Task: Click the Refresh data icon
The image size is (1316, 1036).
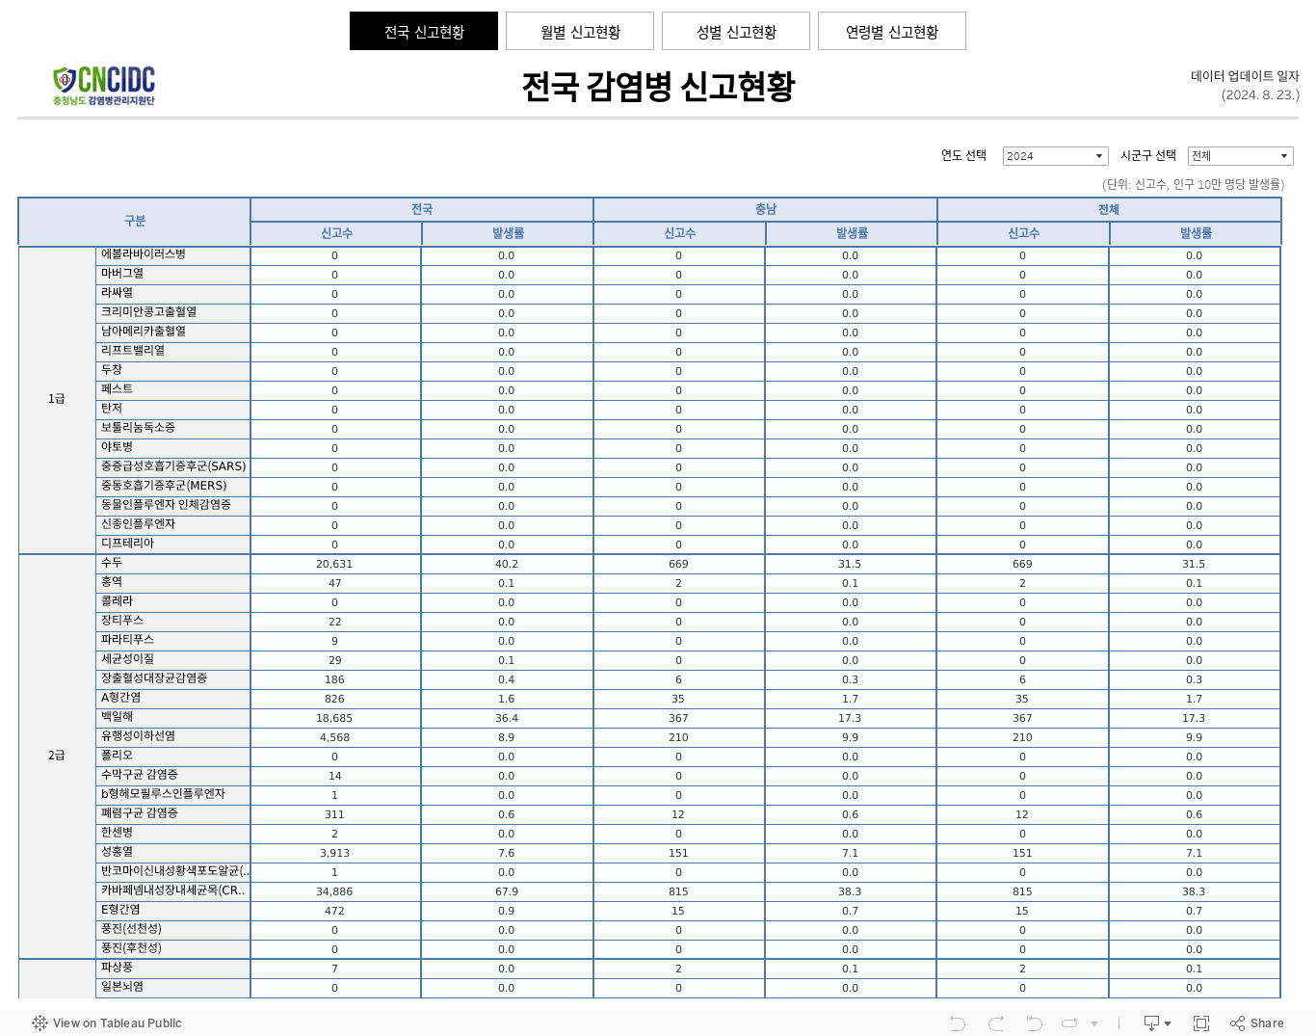Action: coord(1069,1023)
